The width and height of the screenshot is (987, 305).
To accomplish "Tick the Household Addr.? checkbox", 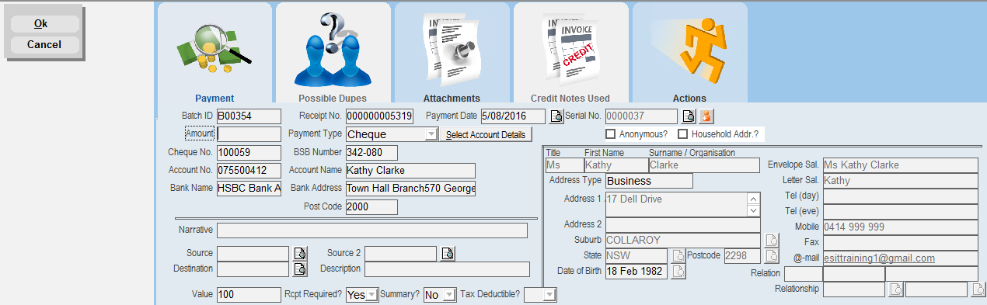I will point(683,134).
